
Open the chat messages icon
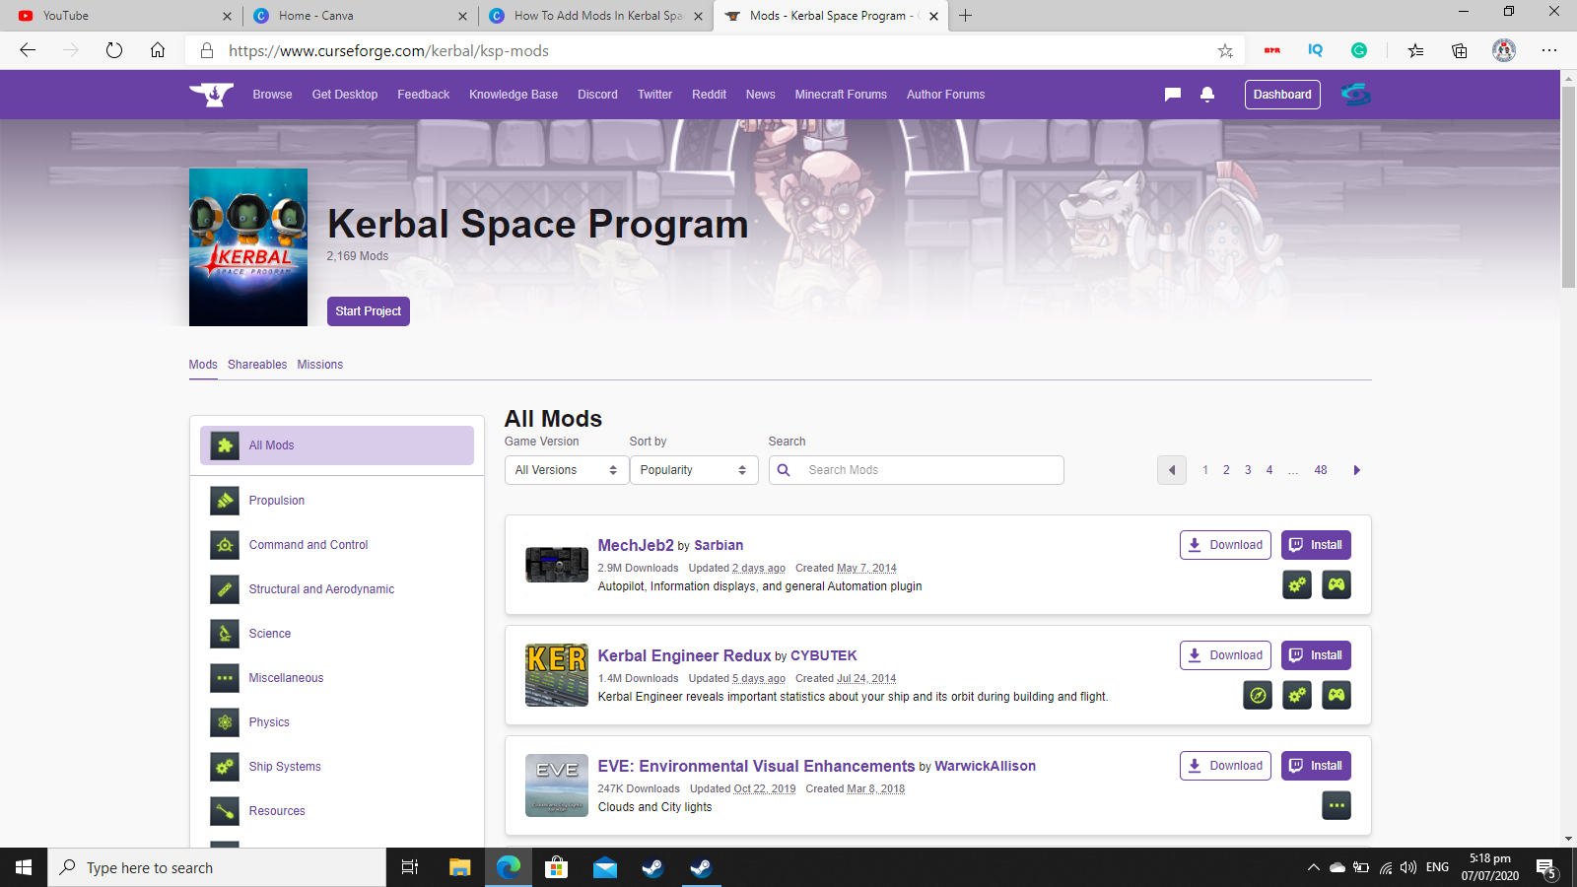click(x=1172, y=95)
